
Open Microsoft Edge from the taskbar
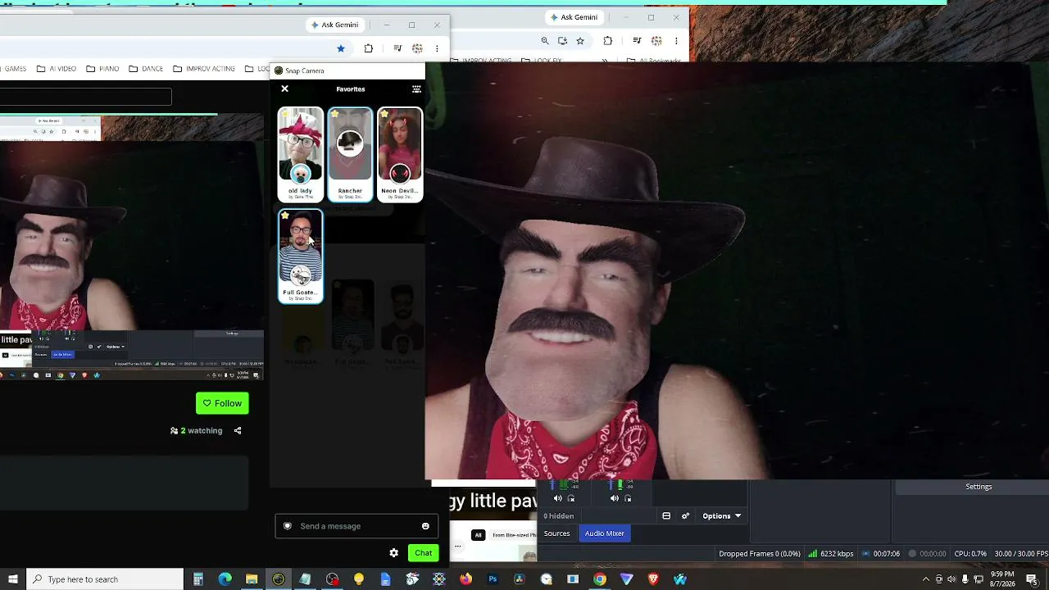pyautogui.click(x=225, y=579)
